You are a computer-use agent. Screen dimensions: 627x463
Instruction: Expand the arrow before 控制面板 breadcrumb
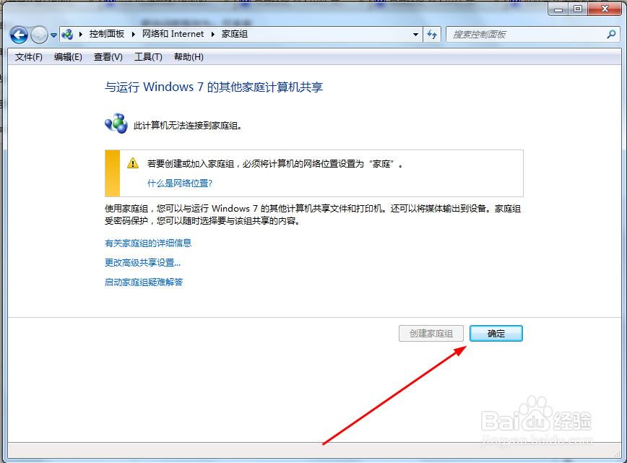pos(81,35)
